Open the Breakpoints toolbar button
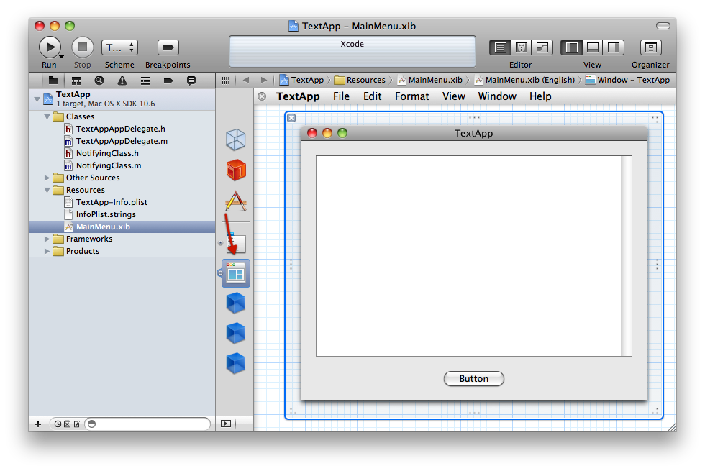 pos(168,47)
